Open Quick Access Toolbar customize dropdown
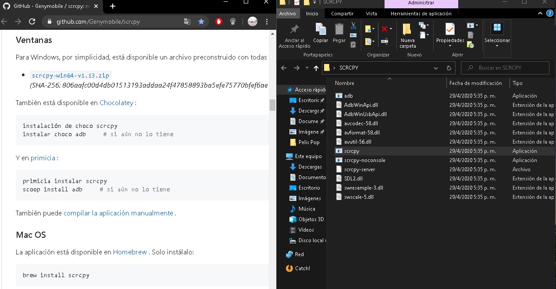556x289 pixels. pyautogui.click(x=315, y=3)
